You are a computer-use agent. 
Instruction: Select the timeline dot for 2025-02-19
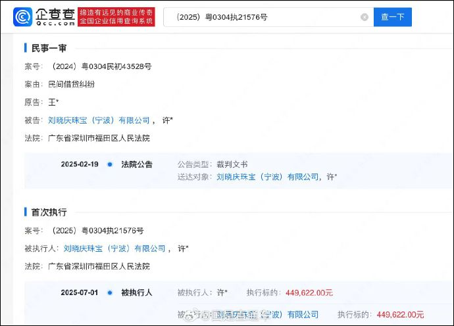[x=109, y=164]
